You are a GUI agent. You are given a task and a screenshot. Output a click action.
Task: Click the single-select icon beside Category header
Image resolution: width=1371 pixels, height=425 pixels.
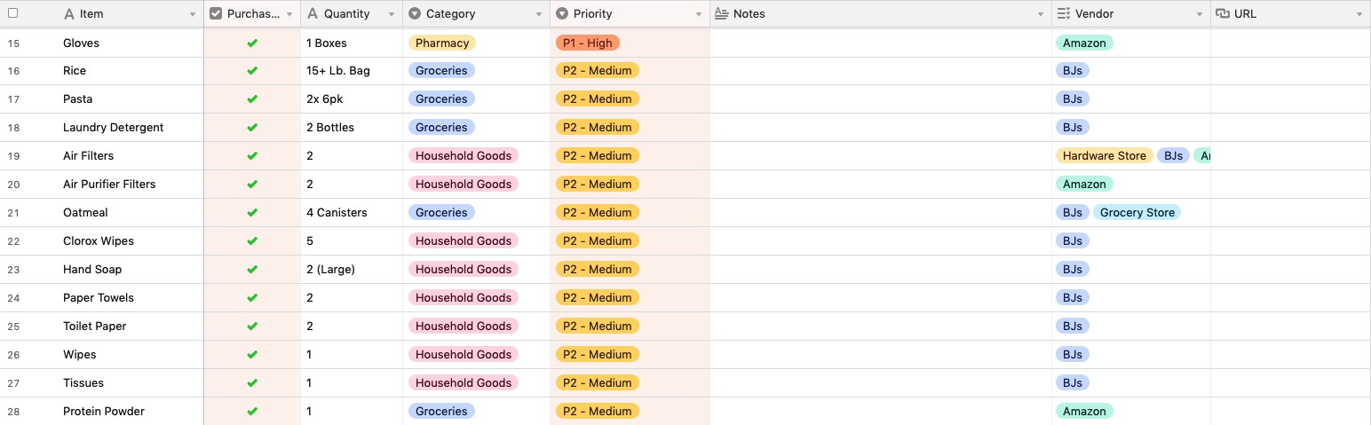point(415,14)
